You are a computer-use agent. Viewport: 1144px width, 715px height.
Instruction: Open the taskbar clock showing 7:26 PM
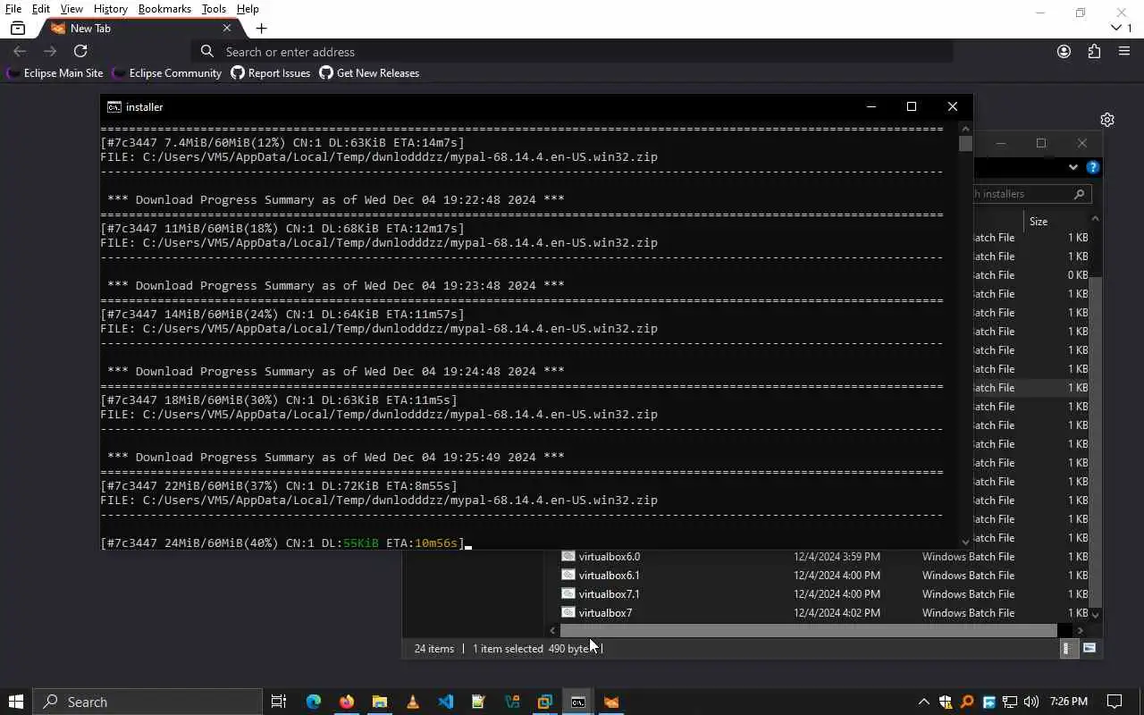(1069, 702)
